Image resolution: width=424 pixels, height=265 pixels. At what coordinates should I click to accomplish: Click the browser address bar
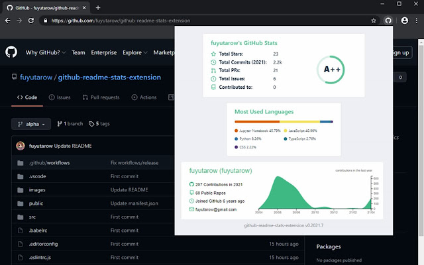click(x=199, y=21)
